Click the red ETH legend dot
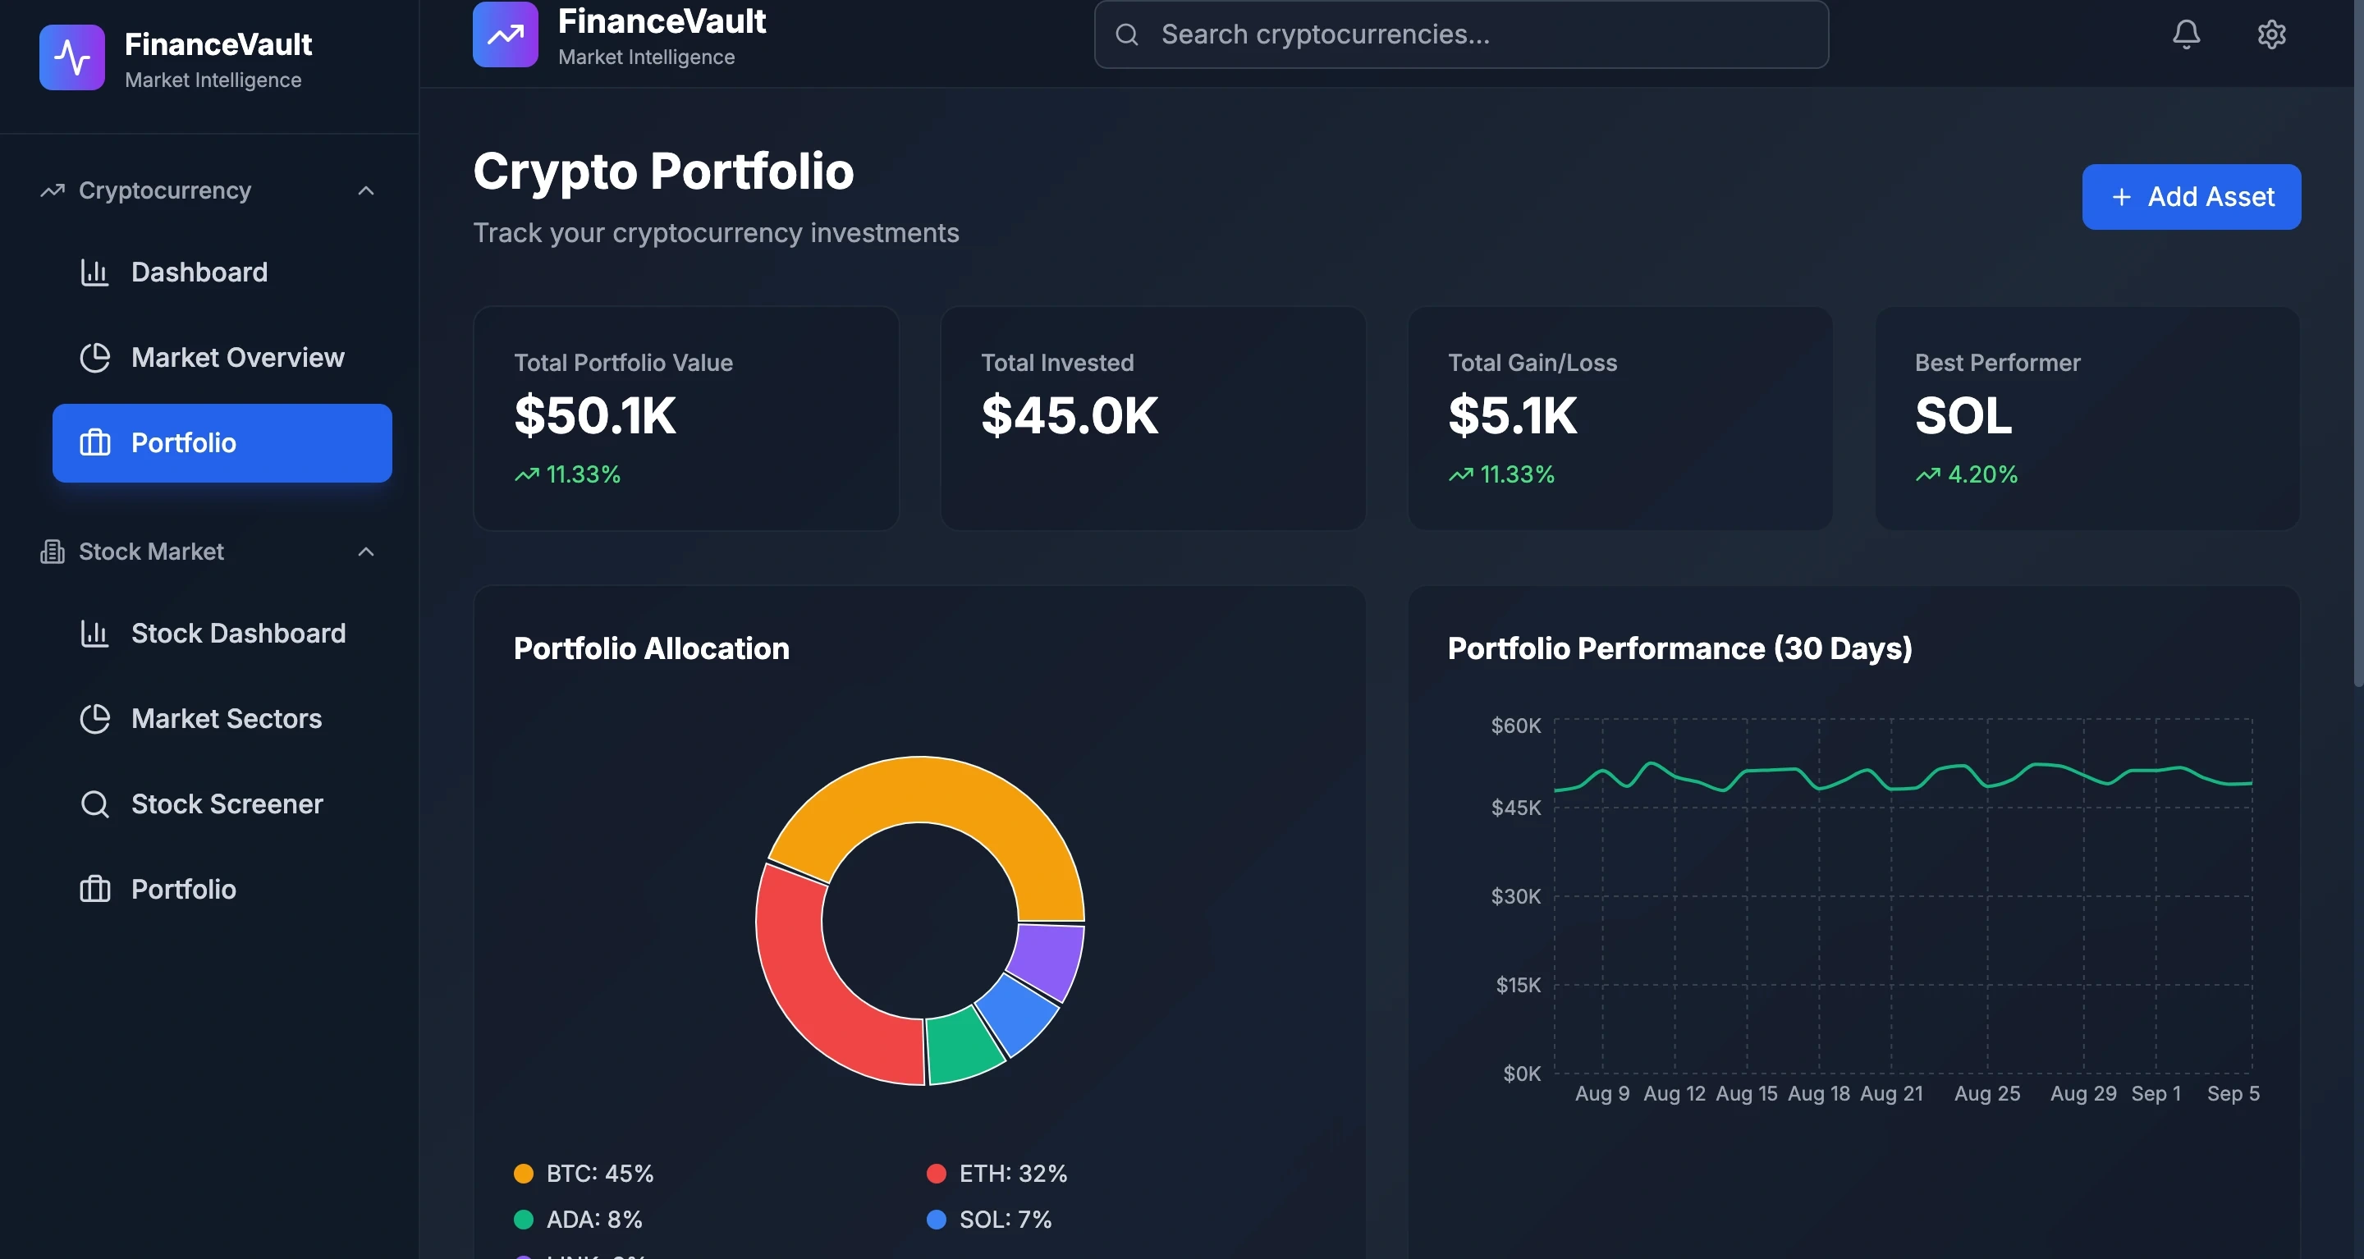 click(936, 1174)
